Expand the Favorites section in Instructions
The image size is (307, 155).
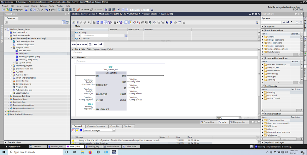(263, 26)
